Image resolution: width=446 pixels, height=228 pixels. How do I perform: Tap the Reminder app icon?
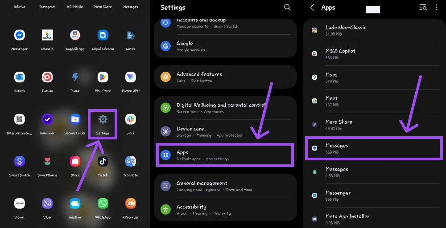(47, 119)
